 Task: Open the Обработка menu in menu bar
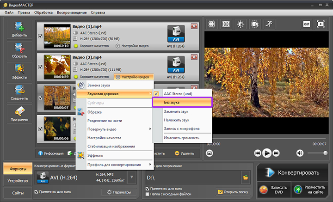[43, 12]
